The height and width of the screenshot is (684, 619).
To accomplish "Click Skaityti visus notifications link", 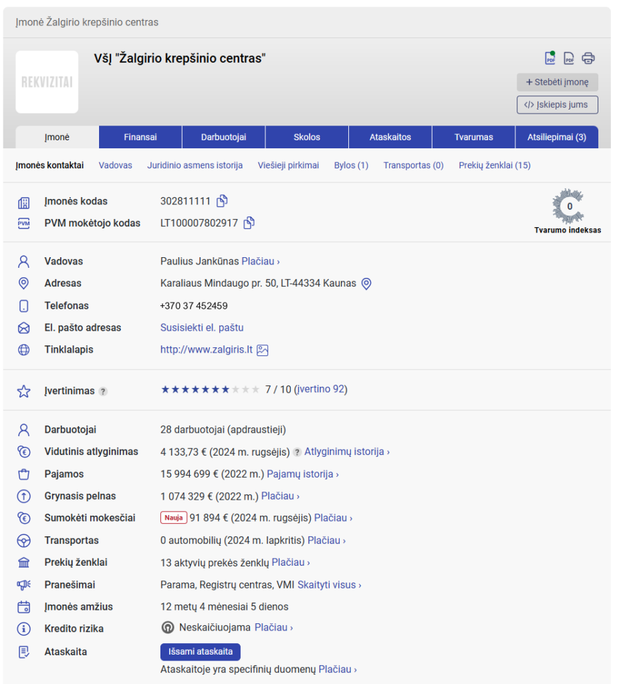I will coord(330,584).
